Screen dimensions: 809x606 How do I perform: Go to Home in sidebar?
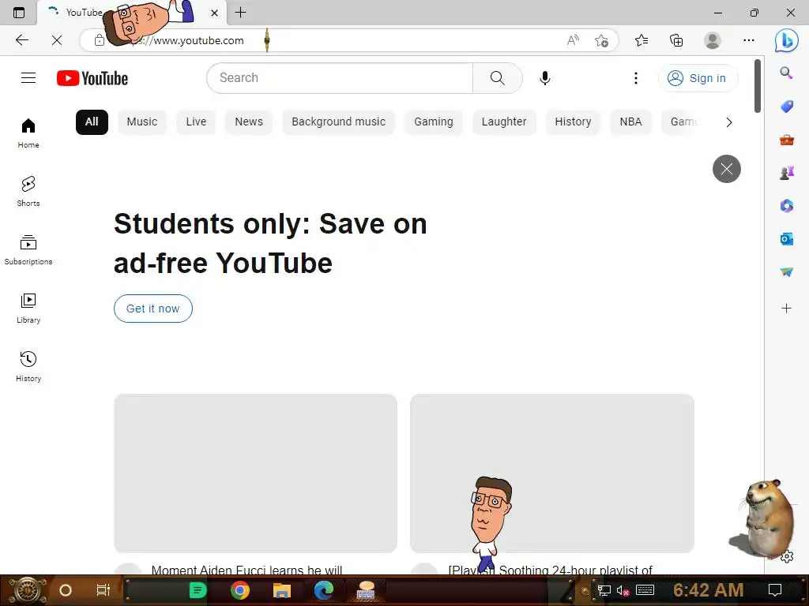28,133
